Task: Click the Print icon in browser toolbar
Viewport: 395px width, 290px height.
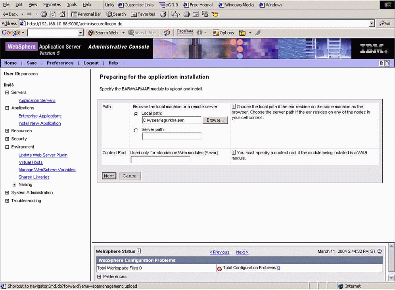Action: [187, 14]
